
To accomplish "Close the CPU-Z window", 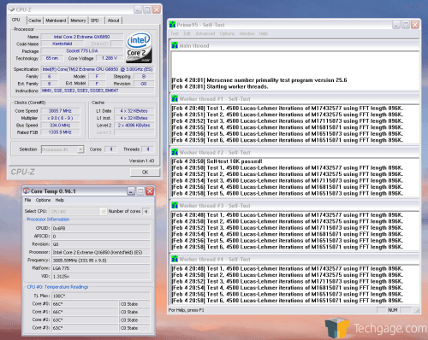I will (x=157, y=9).
